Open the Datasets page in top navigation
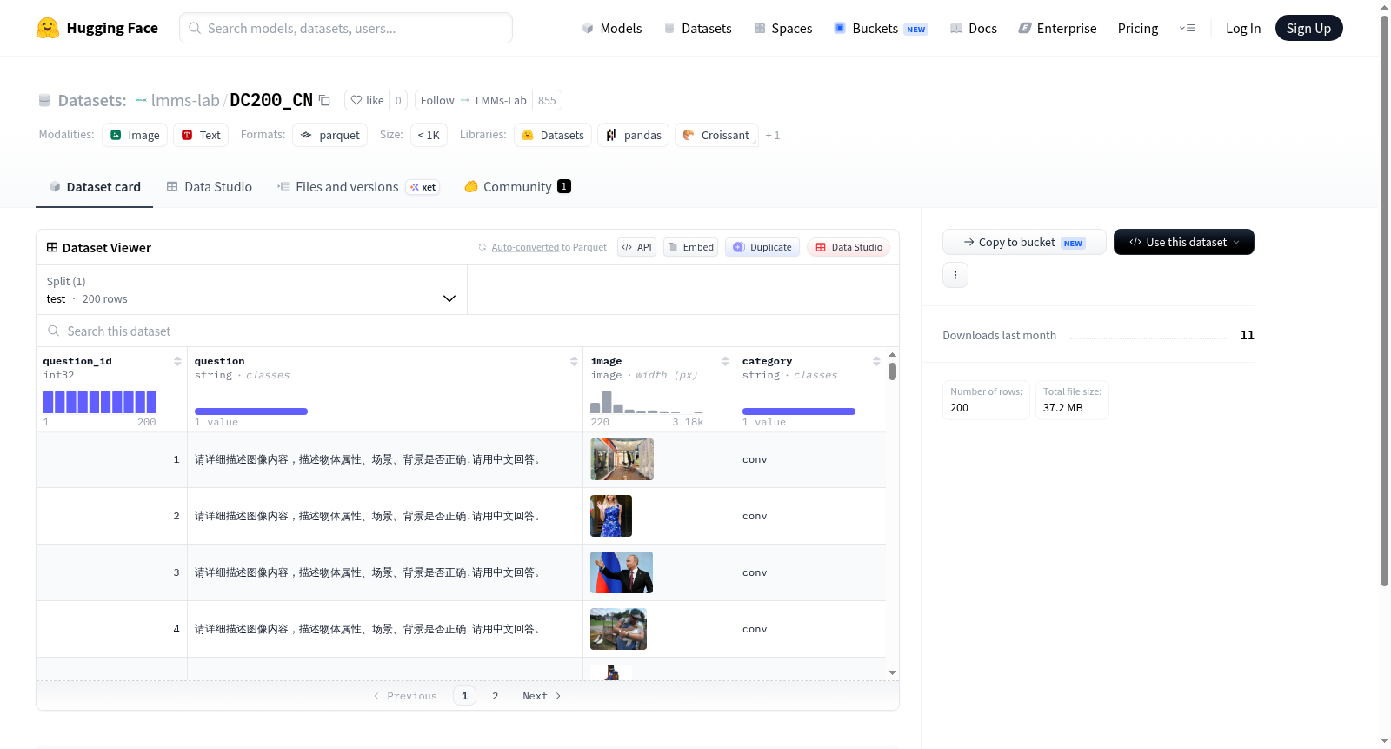 tap(697, 29)
